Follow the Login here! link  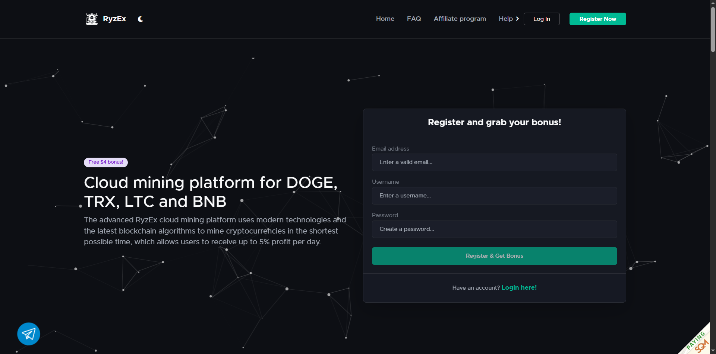519,287
